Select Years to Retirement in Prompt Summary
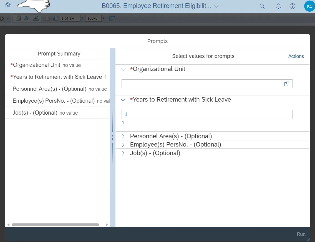The width and height of the screenshot is (315, 242). click(58, 77)
